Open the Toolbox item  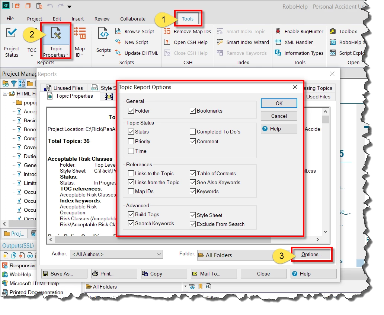coord(343,31)
